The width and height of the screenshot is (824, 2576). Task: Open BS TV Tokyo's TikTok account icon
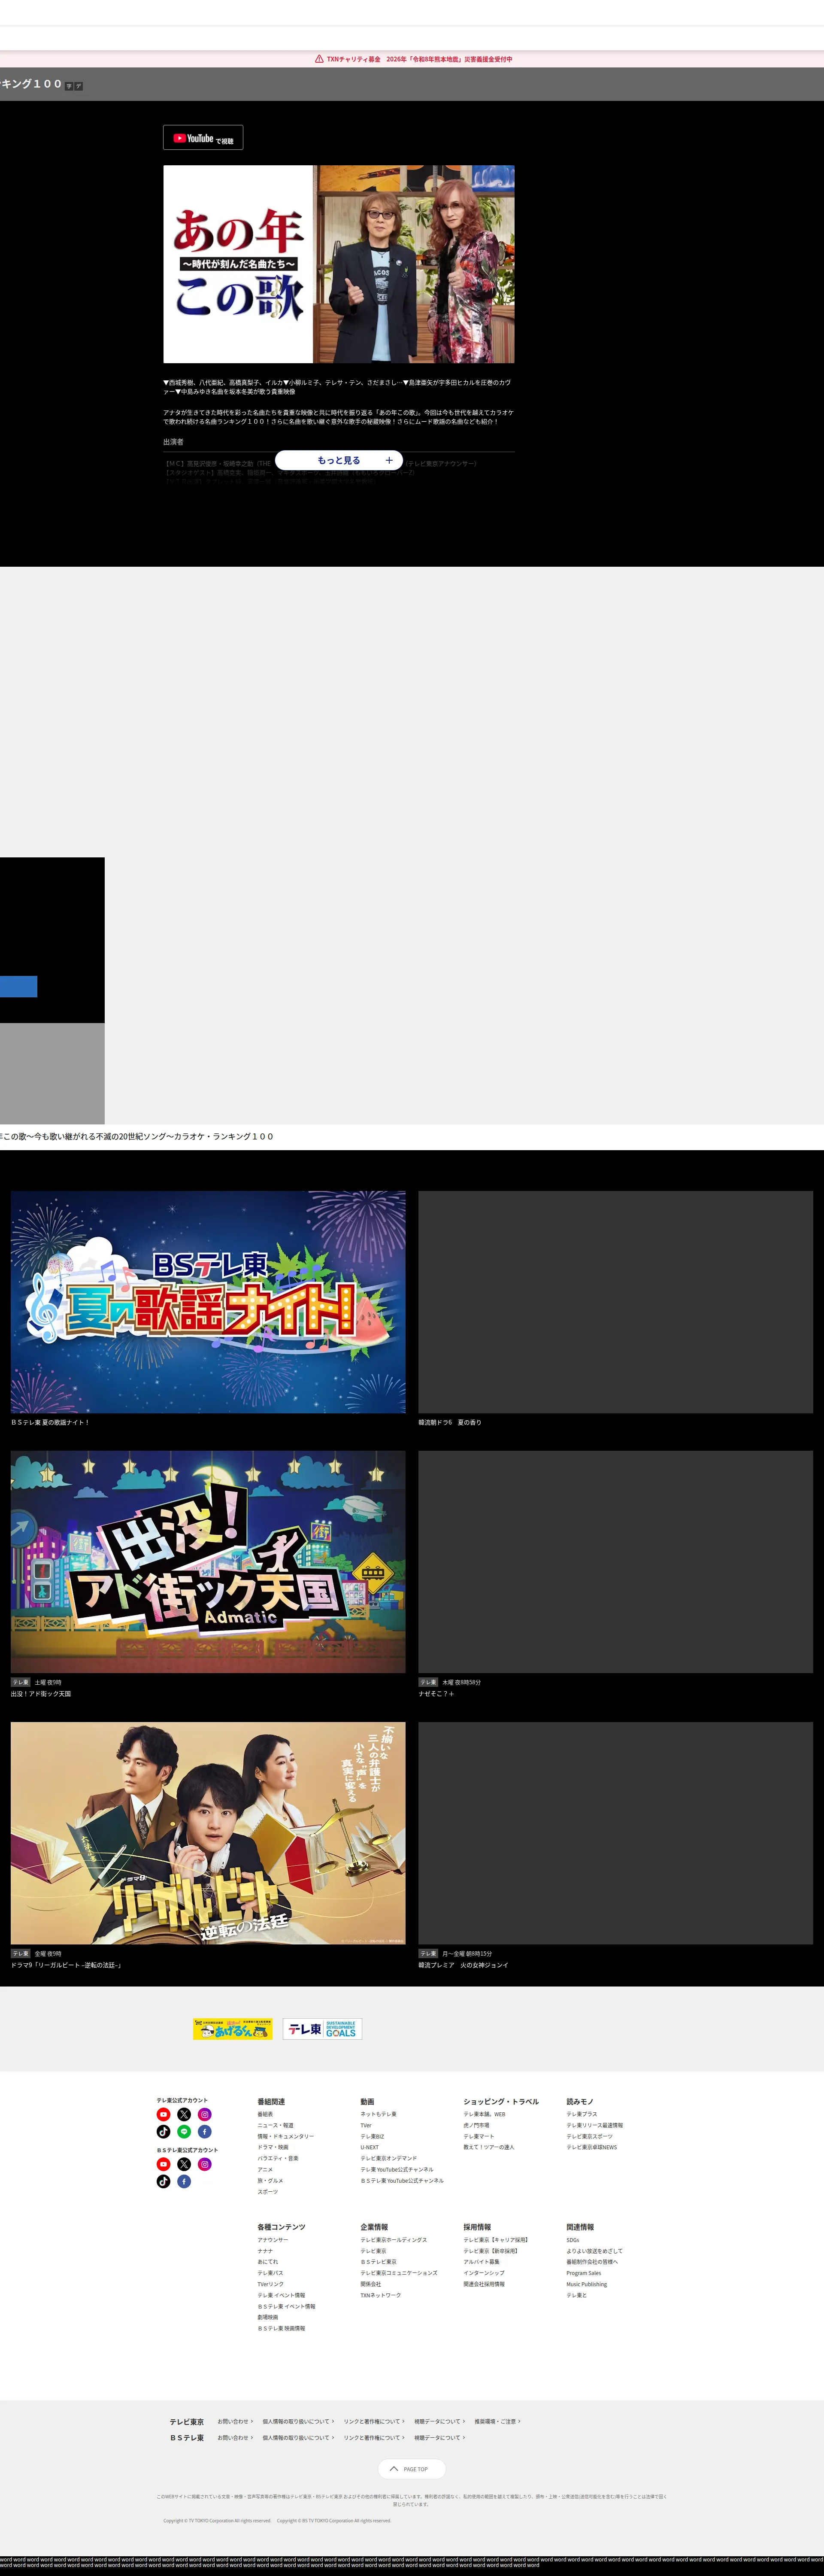(x=163, y=2182)
